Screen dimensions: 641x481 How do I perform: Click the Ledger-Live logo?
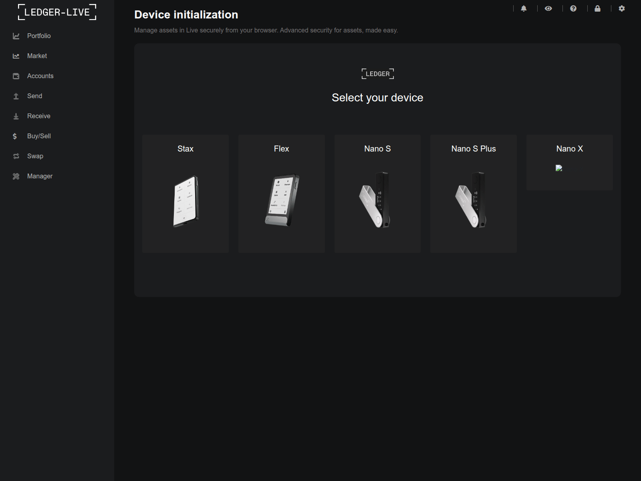pos(57,12)
